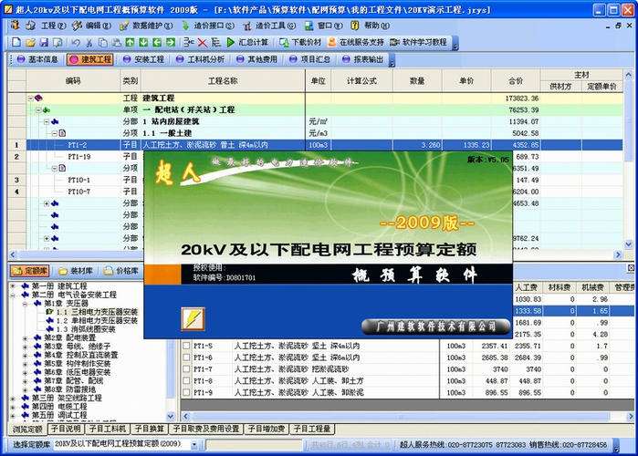The width and height of the screenshot is (638, 456).
Task: Click the tree structure icon beside delete
Action: (x=216, y=42)
